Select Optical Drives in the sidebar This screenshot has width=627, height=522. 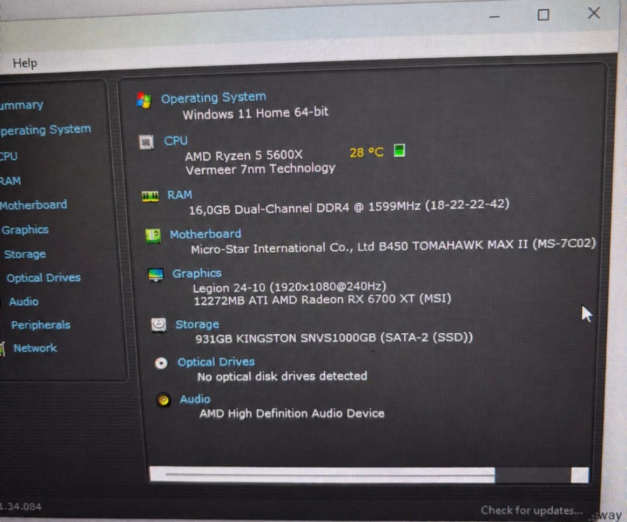44,278
